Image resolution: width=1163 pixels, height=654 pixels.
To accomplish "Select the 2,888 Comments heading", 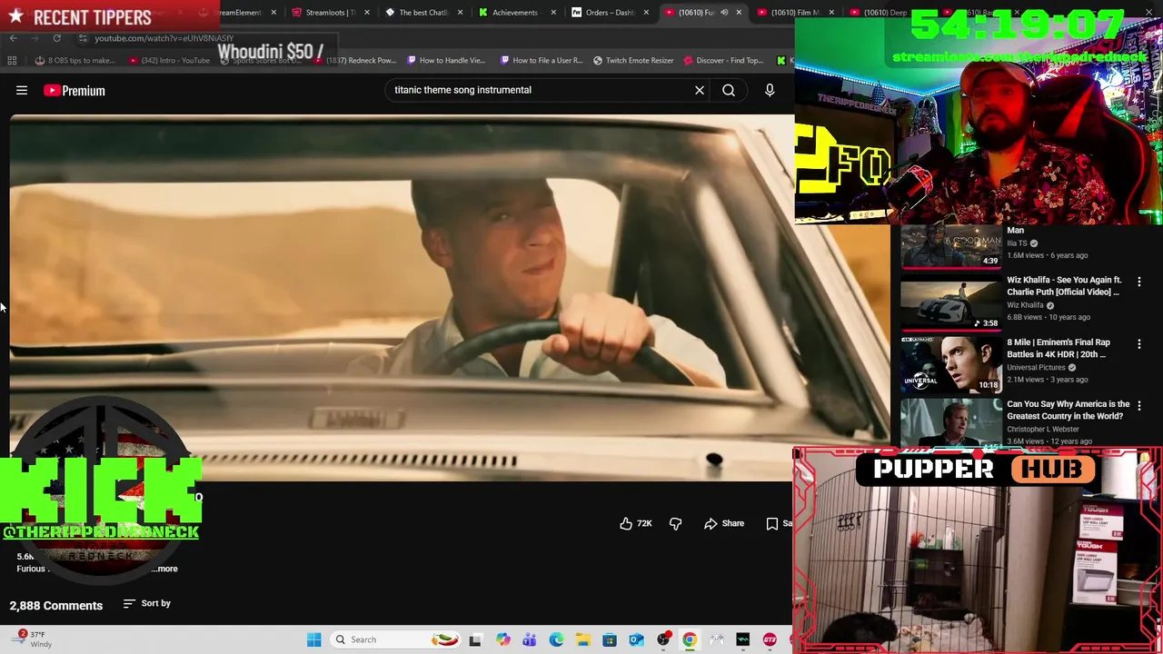I will pos(56,605).
